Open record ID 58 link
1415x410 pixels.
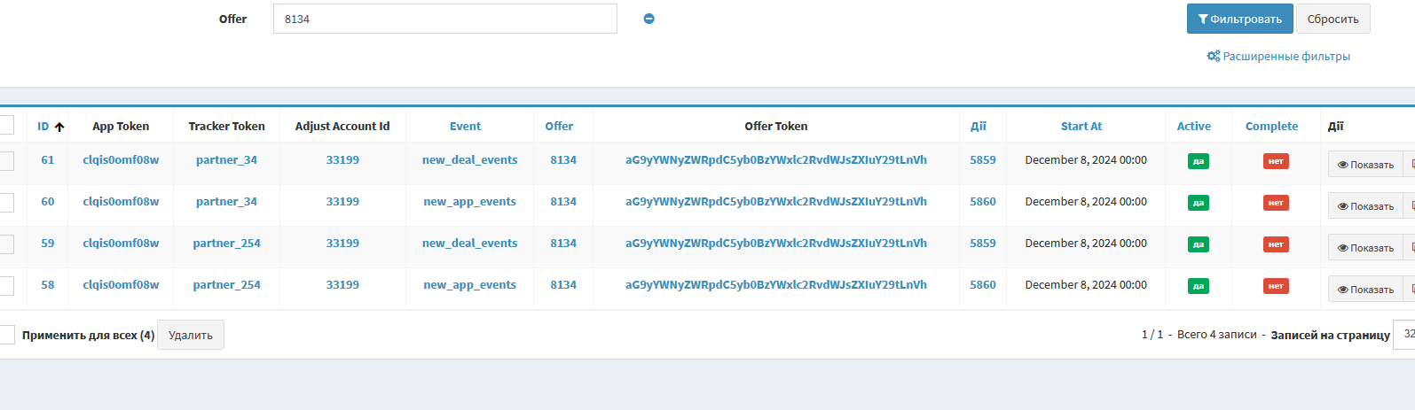click(x=48, y=285)
